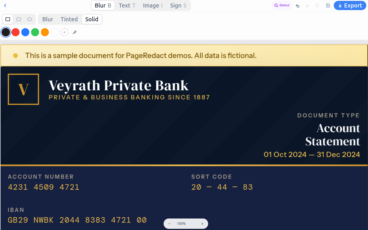Click the Account Statement title
This screenshot has width=368, height=230.
click(x=333, y=135)
